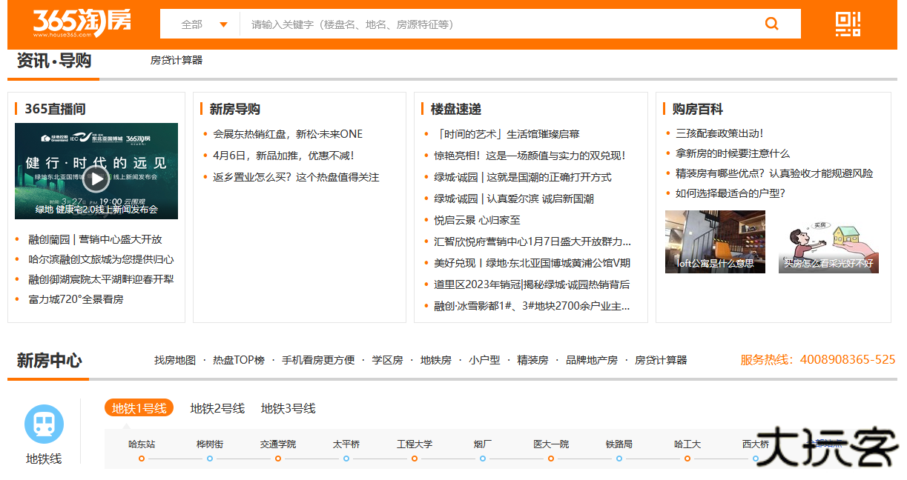Select 太平桥 station on metro line
This screenshot has width=907, height=480.
click(x=346, y=444)
